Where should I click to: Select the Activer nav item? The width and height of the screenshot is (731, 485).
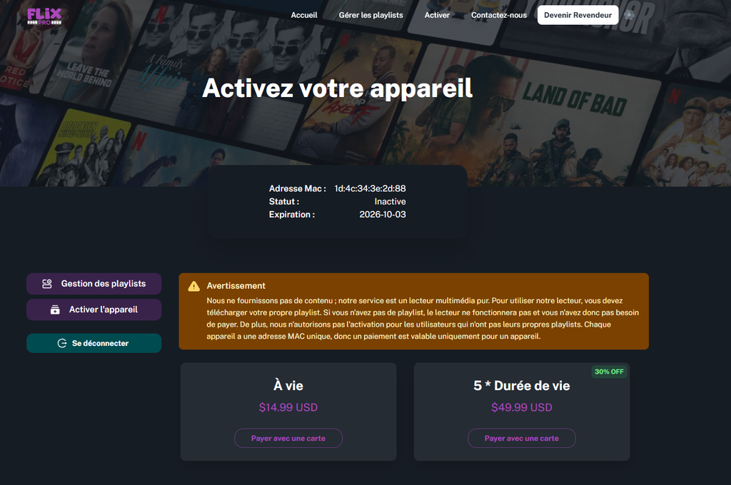[x=437, y=15]
